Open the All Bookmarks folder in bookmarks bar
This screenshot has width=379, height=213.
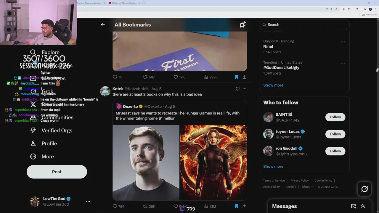coord(369,15)
